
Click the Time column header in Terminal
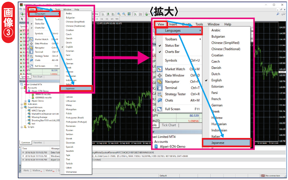35,148
